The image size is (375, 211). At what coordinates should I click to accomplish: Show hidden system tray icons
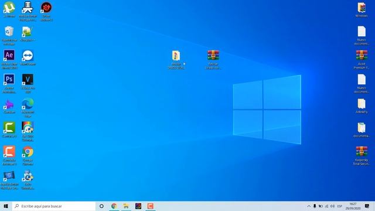point(309,206)
